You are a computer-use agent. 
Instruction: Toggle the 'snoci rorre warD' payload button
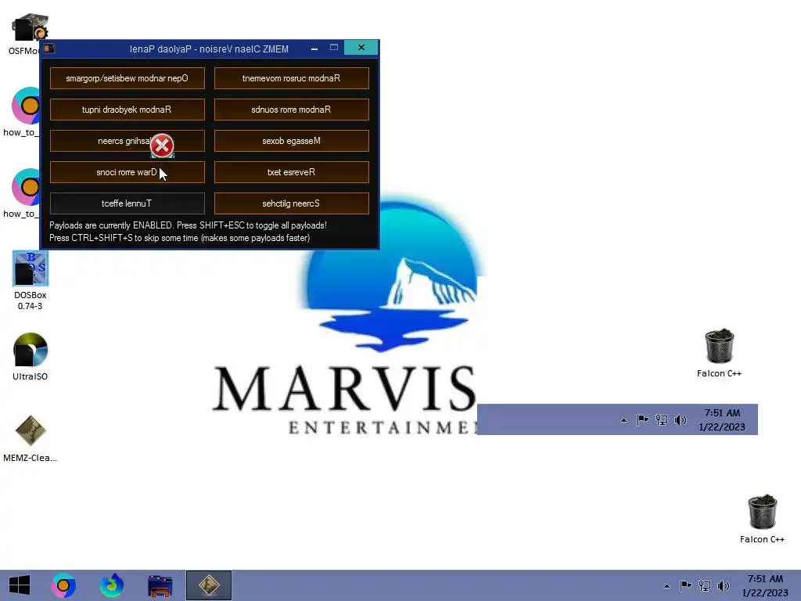(128, 172)
